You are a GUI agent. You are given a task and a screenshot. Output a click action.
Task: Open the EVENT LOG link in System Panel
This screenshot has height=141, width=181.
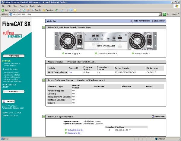[x=158, y=116]
